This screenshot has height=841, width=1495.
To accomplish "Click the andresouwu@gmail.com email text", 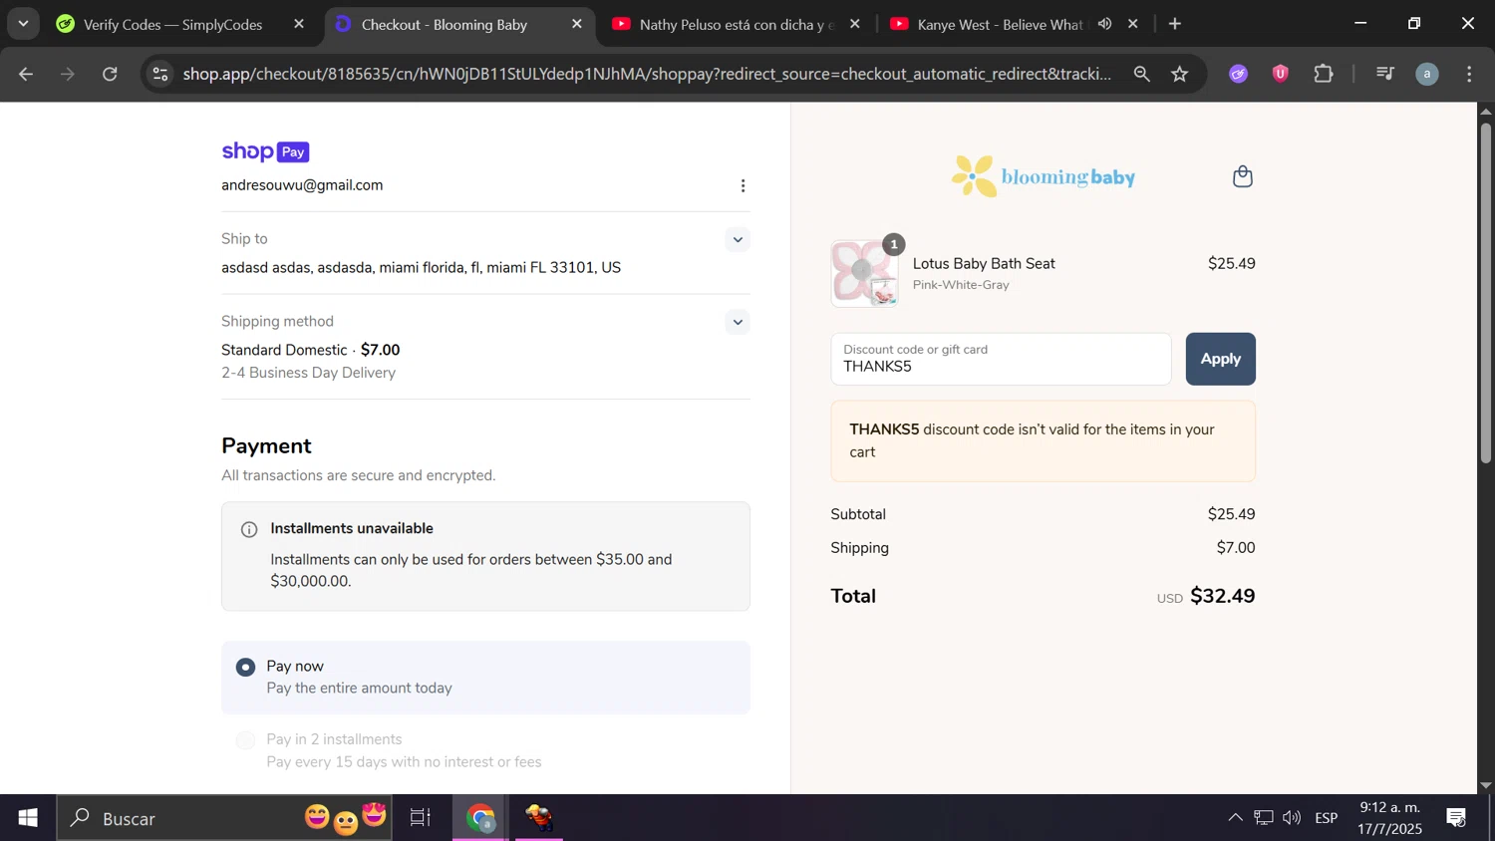I will [302, 185].
